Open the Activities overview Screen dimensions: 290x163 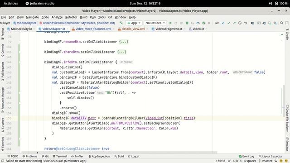tap(11, 3)
